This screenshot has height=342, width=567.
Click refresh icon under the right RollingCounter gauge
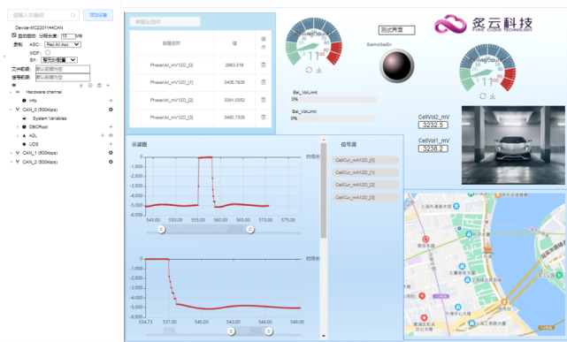(482, 96)
